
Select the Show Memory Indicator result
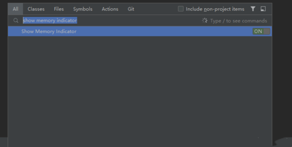click(49, 32)
